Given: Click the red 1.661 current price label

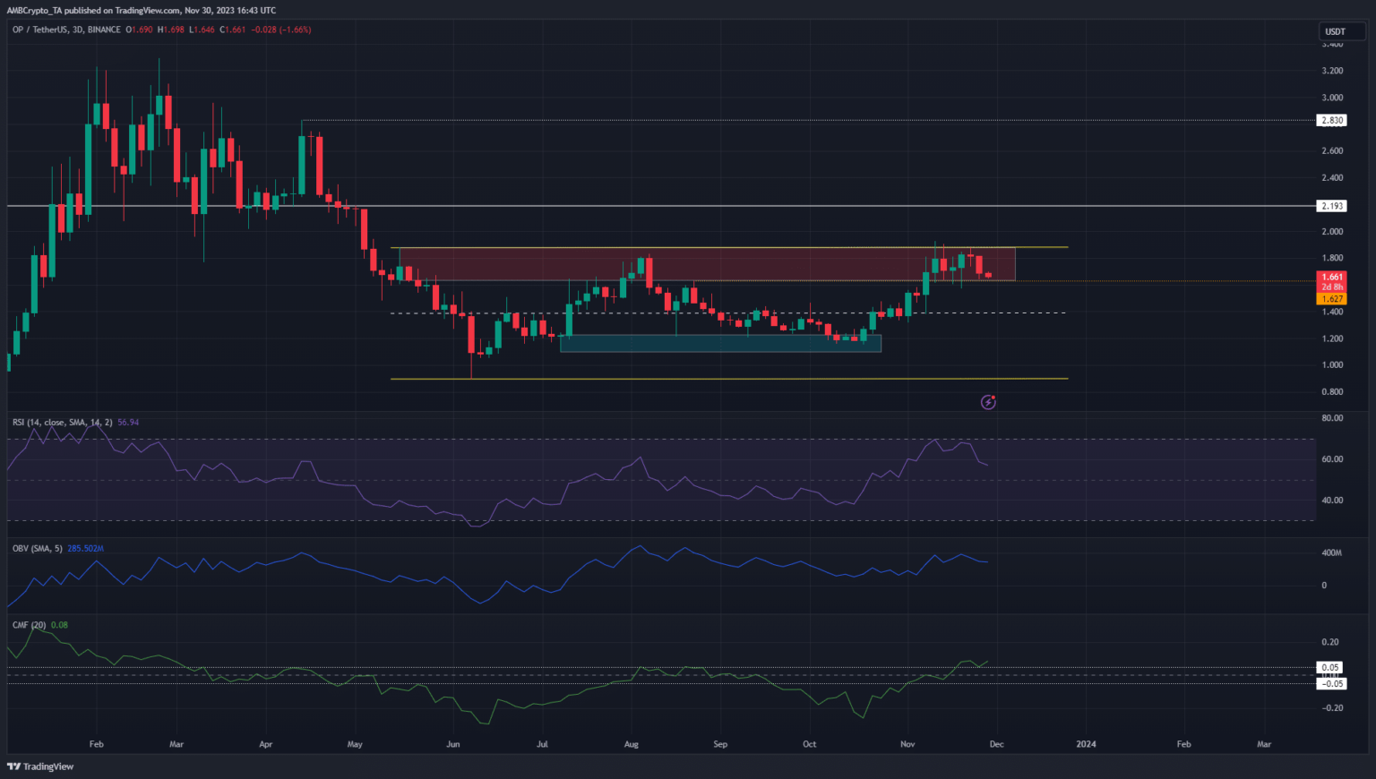Looking at the screenshot, I should 1332,278.
